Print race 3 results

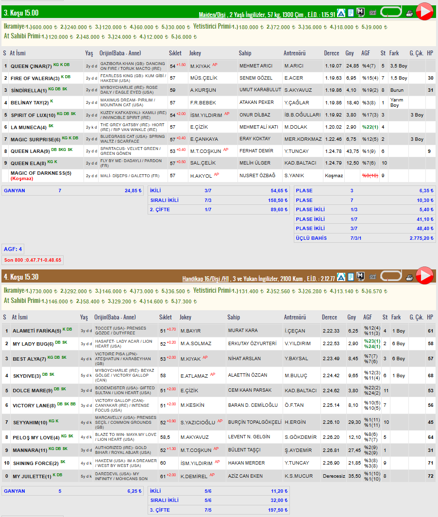point(409,14)
